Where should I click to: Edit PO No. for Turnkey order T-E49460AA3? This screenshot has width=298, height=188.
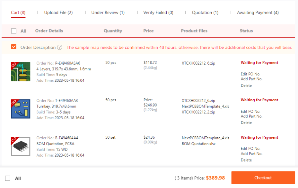(250, 111)
